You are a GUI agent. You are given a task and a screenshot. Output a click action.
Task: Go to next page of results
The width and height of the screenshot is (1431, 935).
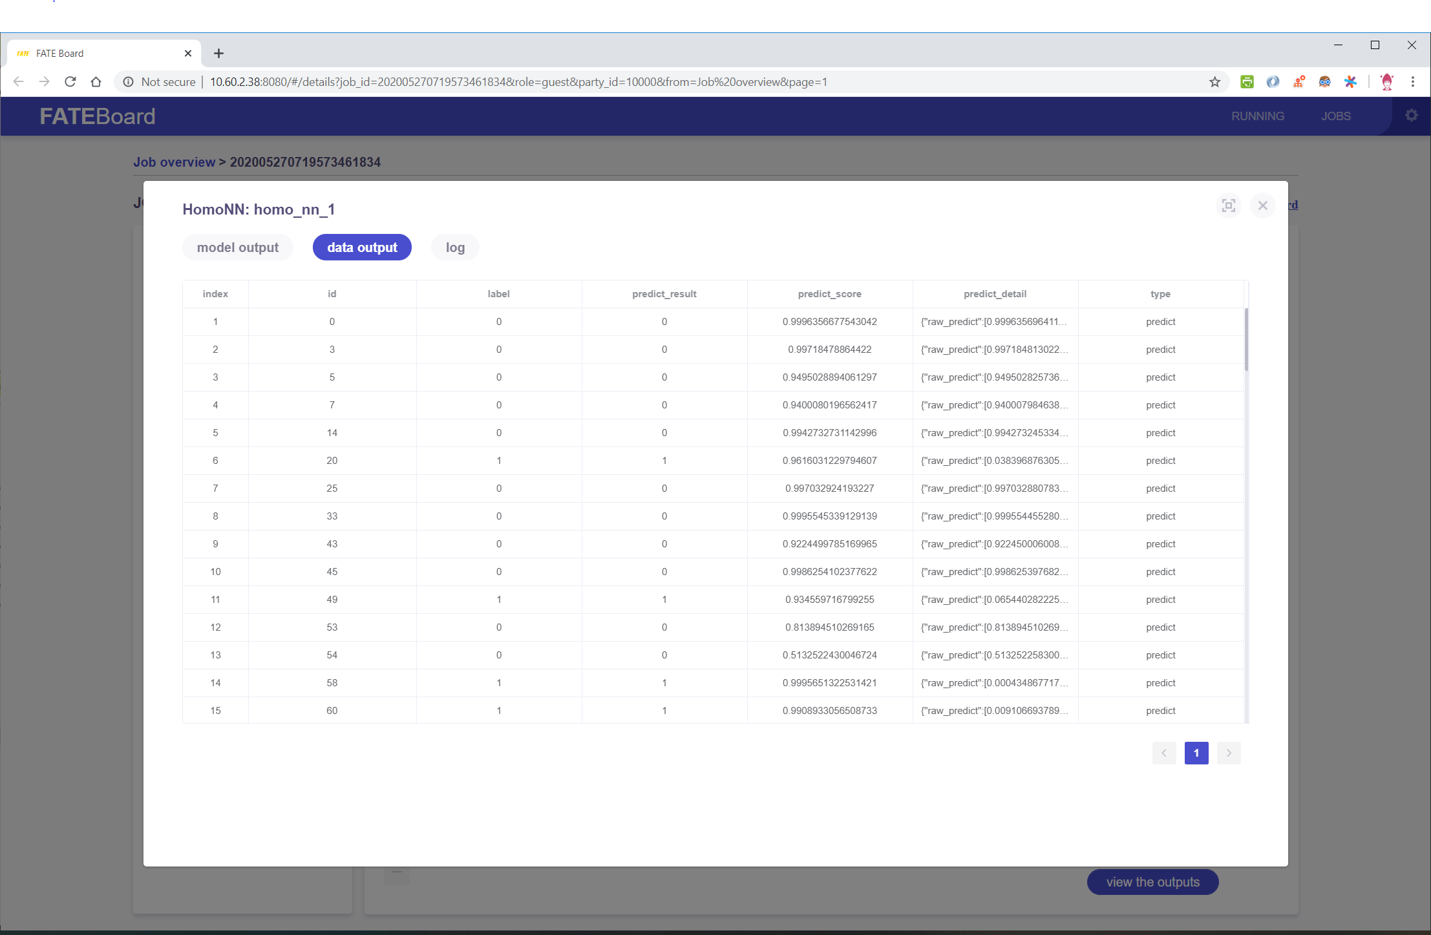1228,753
